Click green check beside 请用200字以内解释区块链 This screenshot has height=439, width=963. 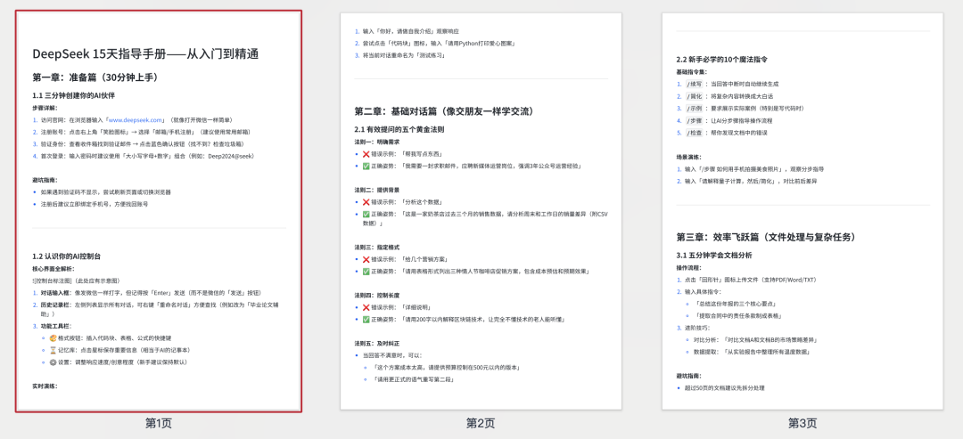(x=366, y=320)
